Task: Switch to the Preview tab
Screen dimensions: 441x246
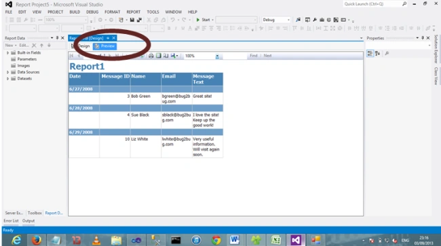Action: (x=105, y=46)
